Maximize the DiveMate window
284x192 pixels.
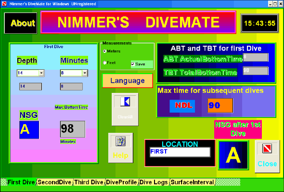(275, 4)
